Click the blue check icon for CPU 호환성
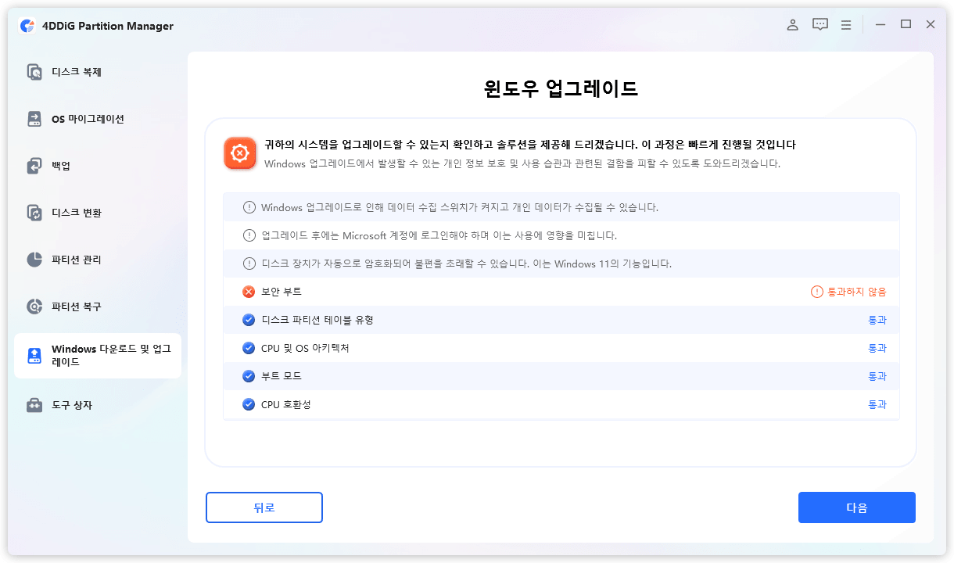The image size is (954, 563). [x=249, y=404]
